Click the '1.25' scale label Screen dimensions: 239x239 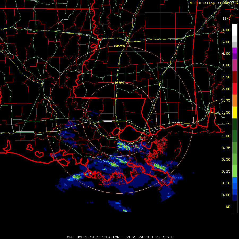click(226, 124)
